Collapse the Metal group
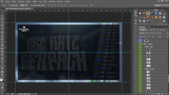 (x=145, y=47)
